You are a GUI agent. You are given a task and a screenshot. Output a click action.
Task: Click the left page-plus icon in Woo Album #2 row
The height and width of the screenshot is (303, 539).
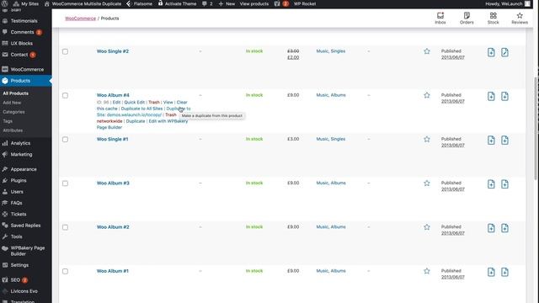[x=491, y=228]
